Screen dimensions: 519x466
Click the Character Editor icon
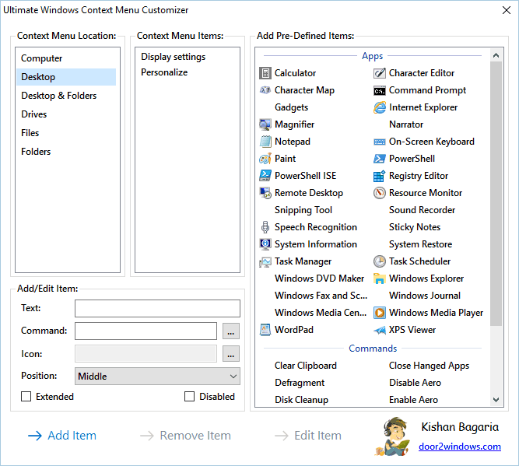click(379, 73)
